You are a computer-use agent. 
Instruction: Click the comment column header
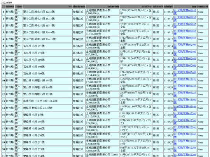click(203, 7)
